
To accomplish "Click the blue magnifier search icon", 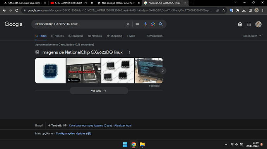I will [x=161, y=24].
